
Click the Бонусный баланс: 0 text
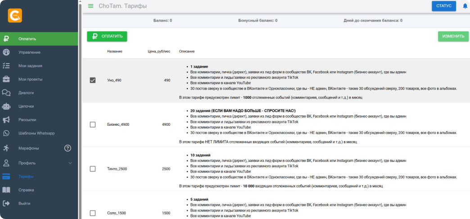pyautogui.click(x=258, y=21)
